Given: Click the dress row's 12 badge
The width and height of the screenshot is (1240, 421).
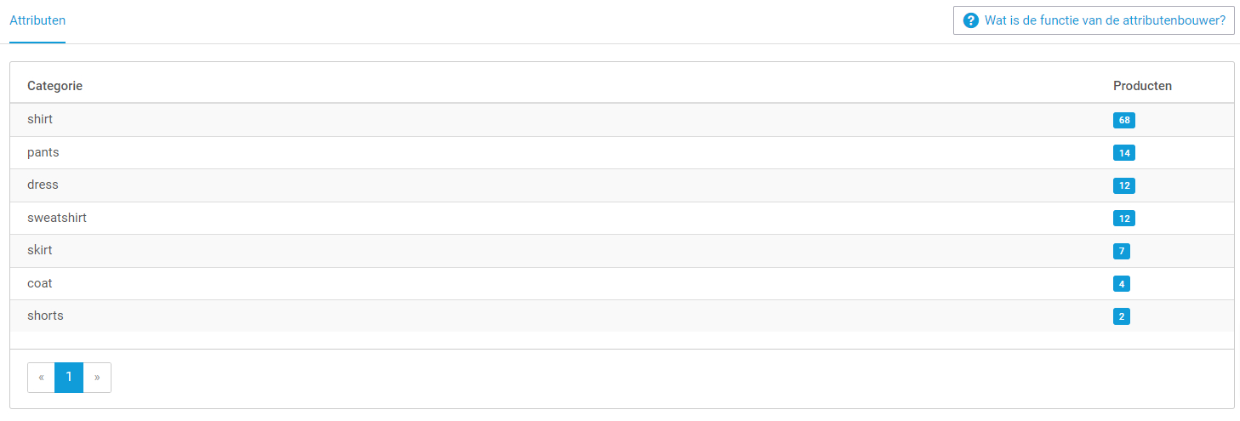Looking at the screenshot, I should [1123, 186].
